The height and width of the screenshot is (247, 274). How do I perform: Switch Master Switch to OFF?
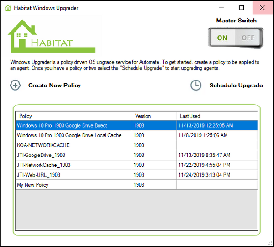248,38
